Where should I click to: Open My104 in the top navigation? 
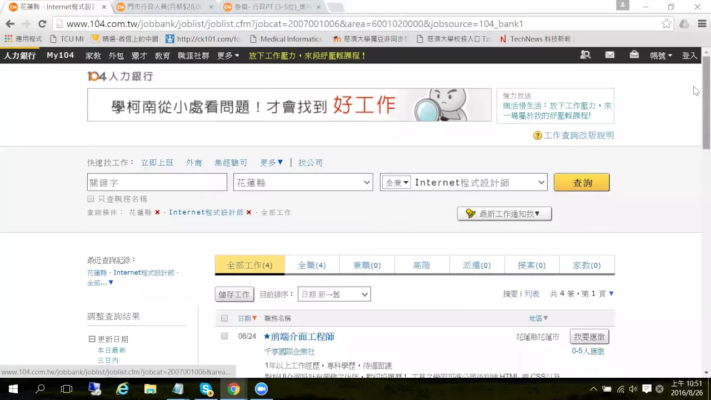[x=60, y=56]
